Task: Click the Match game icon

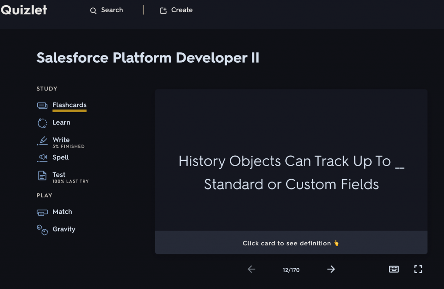Action: (42, 212)
